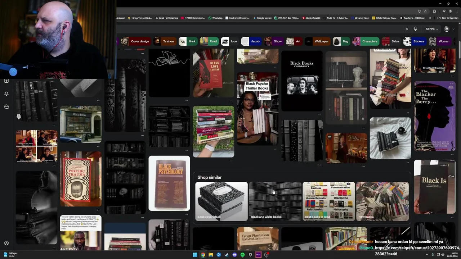Open the Best books to read shop card
This screenshot has width=461, height=259.
[329, 201]
